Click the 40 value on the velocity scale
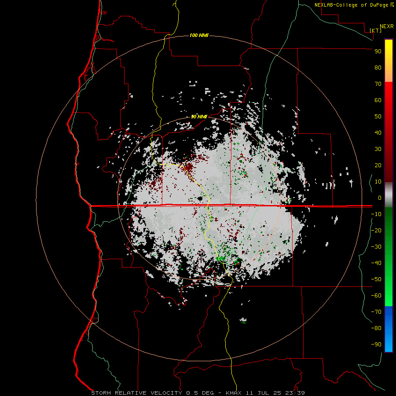The image size is (396, 396). 378,132
